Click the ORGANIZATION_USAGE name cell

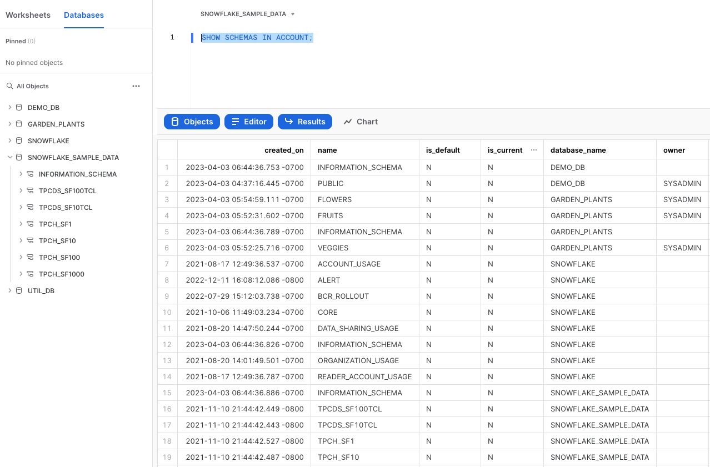point(364,360)
